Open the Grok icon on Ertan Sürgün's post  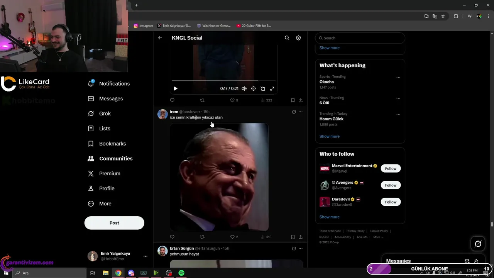294,249
